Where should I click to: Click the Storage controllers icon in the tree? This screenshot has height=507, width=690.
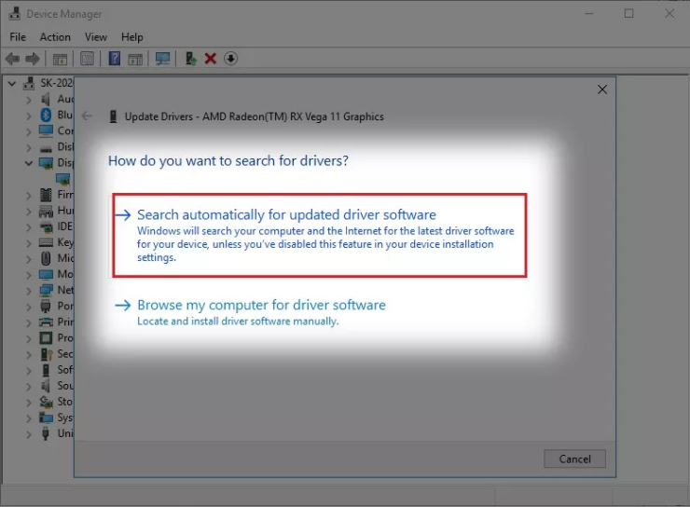click(x=46, y=402)
